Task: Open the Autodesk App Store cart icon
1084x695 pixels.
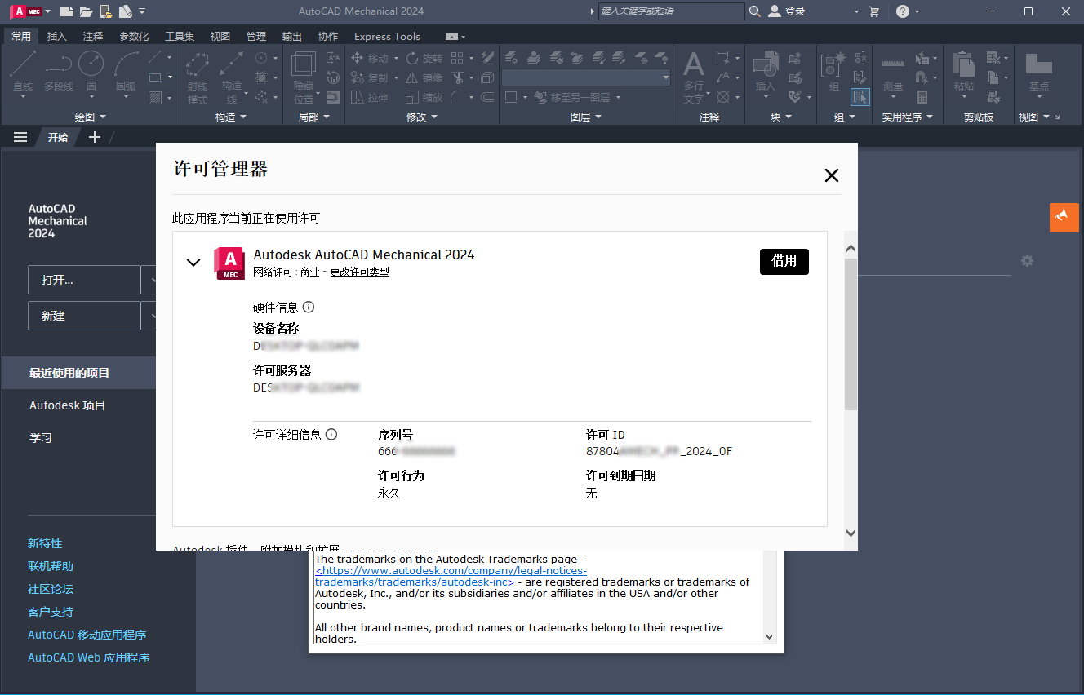Action: coord(874,11)
